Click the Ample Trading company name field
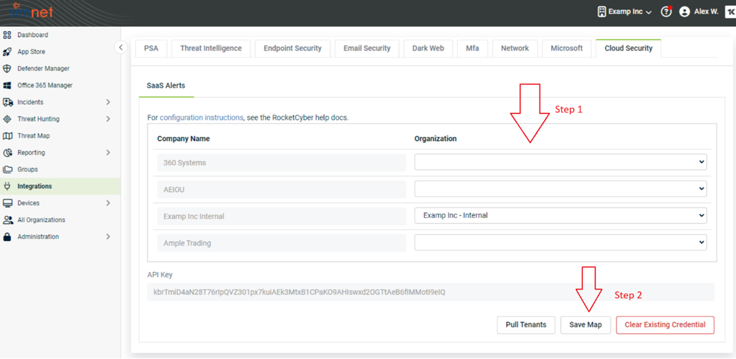The height and width of the screenshot is (359, 736). [281, 243]
